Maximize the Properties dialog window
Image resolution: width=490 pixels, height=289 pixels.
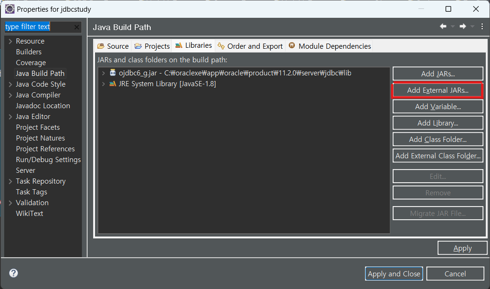pos(448,9)
